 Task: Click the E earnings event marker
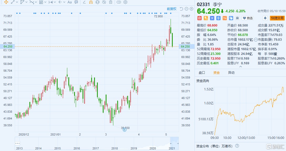click(x=125, y=129)
